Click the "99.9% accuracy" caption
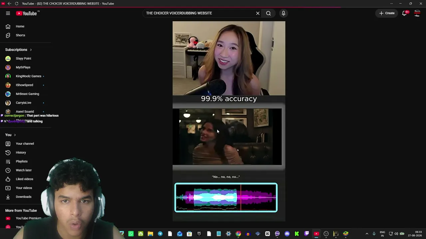 (229, 99)
